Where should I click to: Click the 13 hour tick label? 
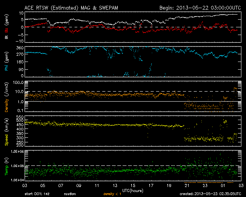point(115,186)
